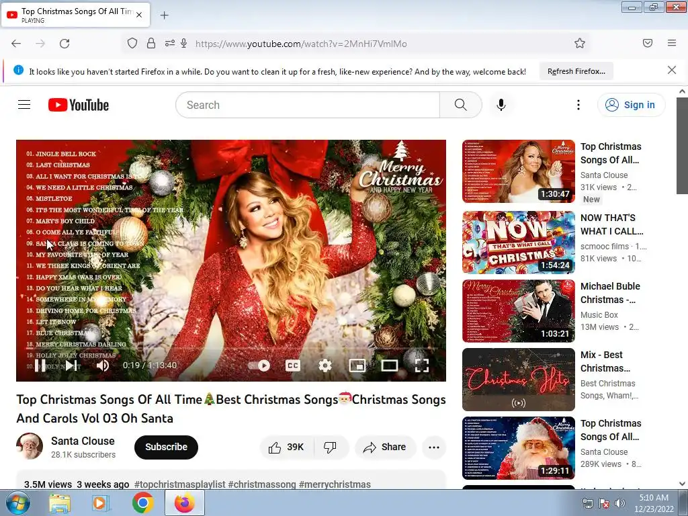Click #topchristmasplaylist hashtag
The image size is (688, 516).
coord(180,484)
